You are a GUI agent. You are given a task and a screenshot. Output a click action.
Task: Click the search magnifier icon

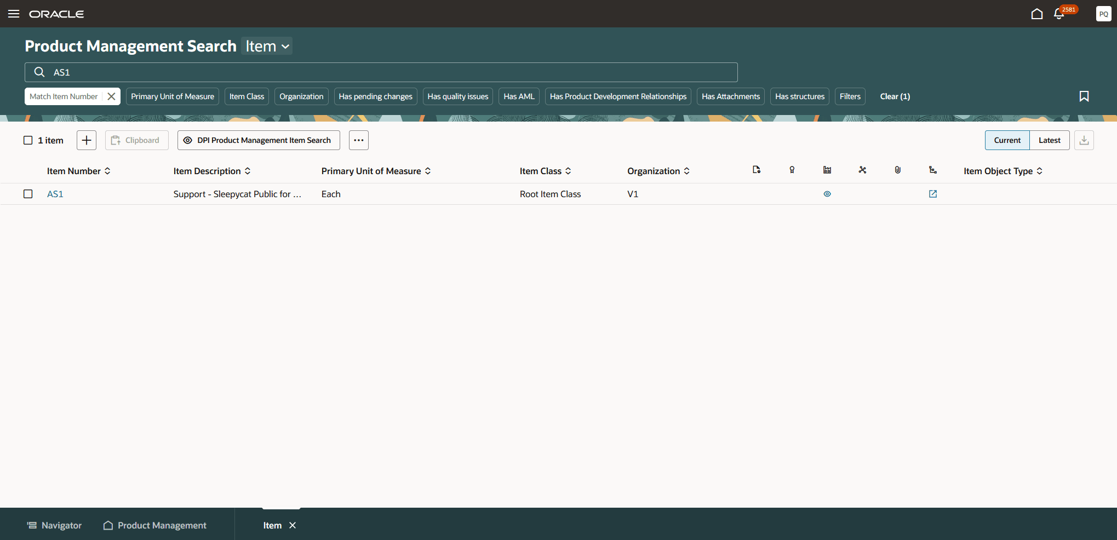tap(39, 72)
